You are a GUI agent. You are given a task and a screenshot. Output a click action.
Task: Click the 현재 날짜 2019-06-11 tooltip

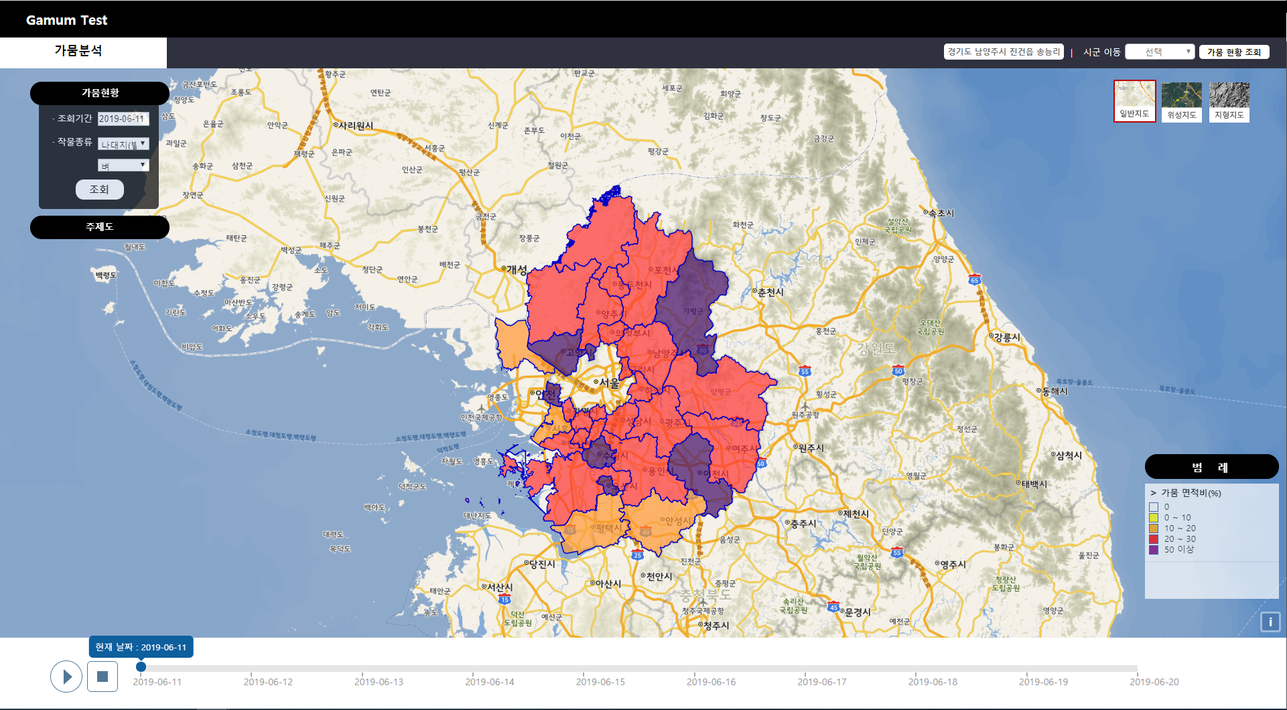click(x=141, y=647)
